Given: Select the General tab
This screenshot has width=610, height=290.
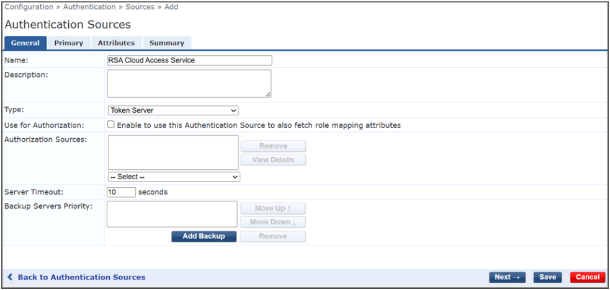Looking at the screenshot, I should point(25,43).
